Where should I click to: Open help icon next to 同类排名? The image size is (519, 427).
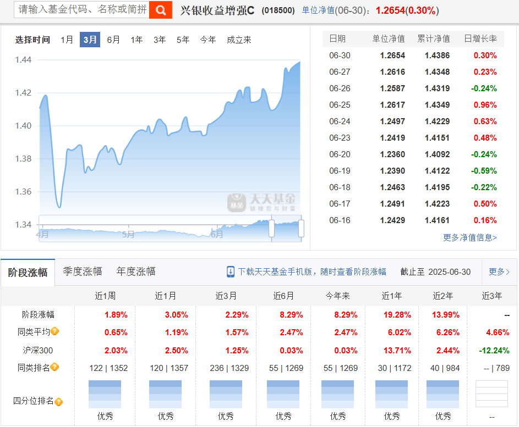[x=55, y=367]
